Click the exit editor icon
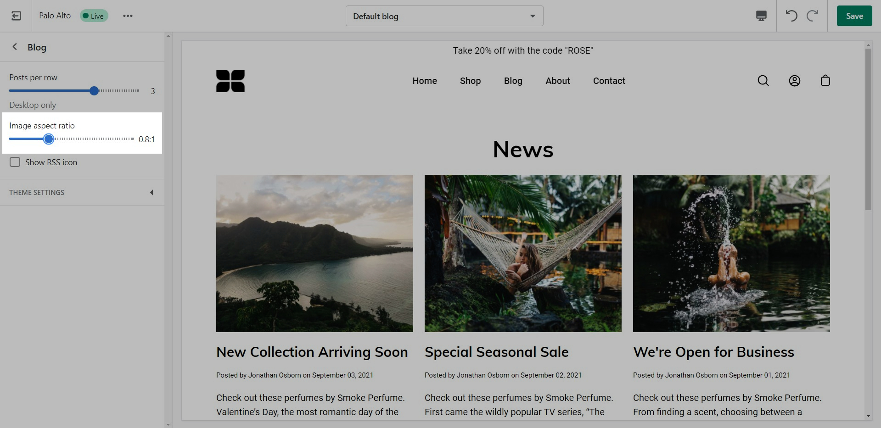Screen dimensions: 881x428 (x=16, y=16)
